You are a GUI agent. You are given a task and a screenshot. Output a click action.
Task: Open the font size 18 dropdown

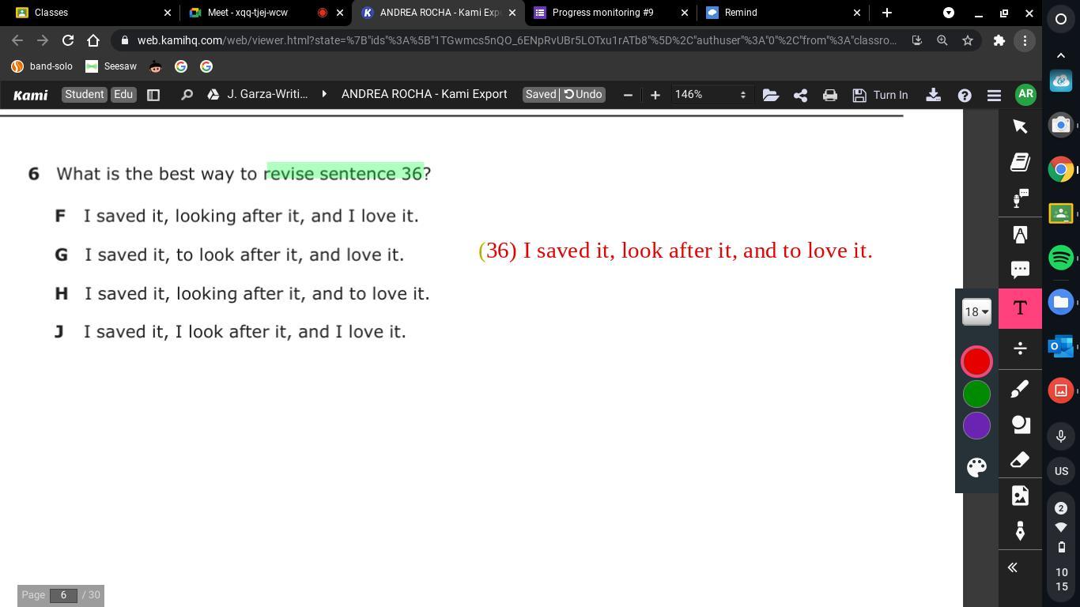point(976,312)
